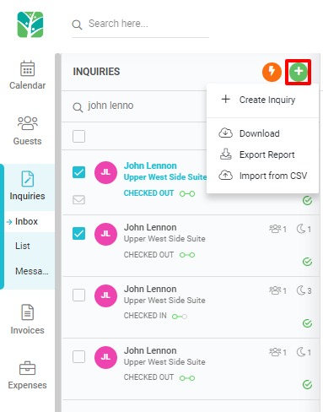Open the Messages submenu item
Screen dimensions: 323x412
(31, 271)
